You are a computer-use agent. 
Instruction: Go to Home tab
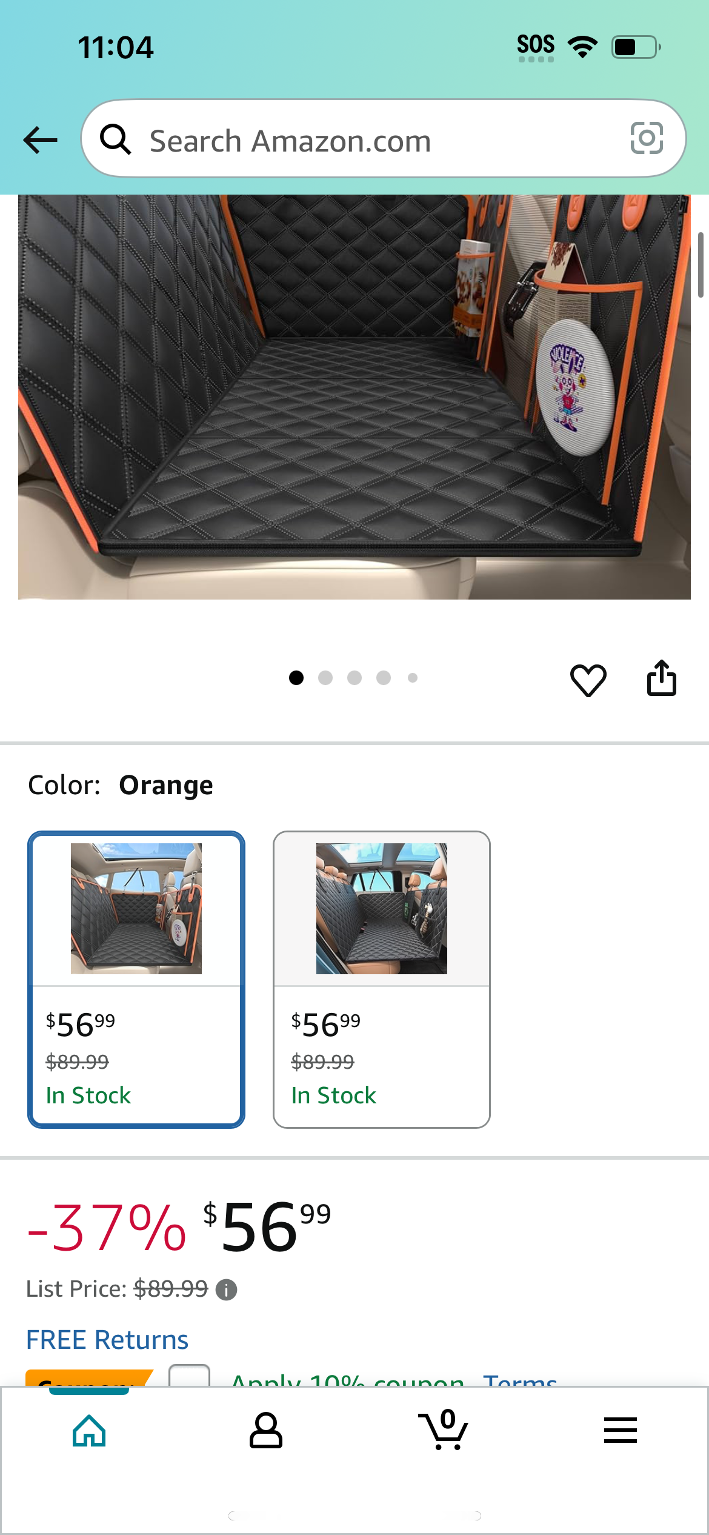point(89,1431)
